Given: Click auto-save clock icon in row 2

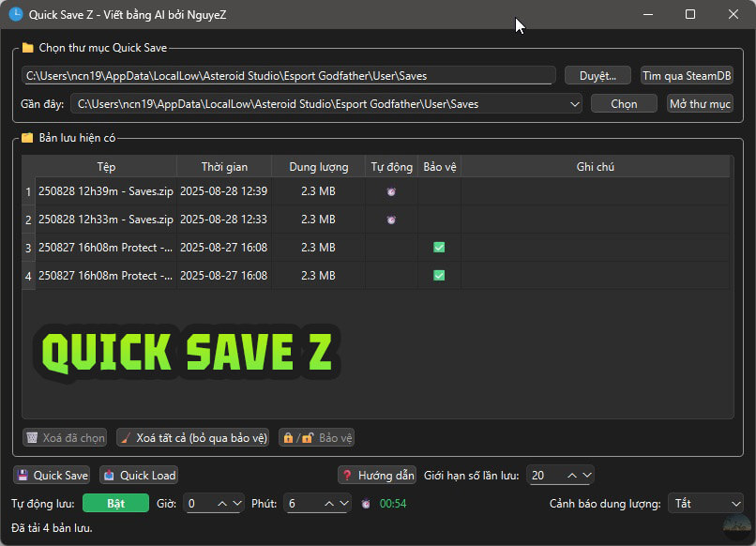Looking at the screenshot, I should point(391,220).
